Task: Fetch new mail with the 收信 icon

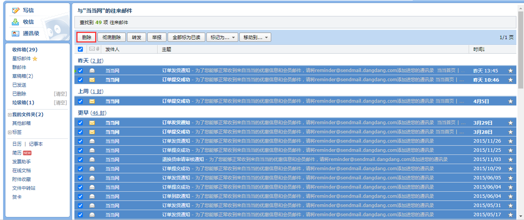Action: coord(16,22)
